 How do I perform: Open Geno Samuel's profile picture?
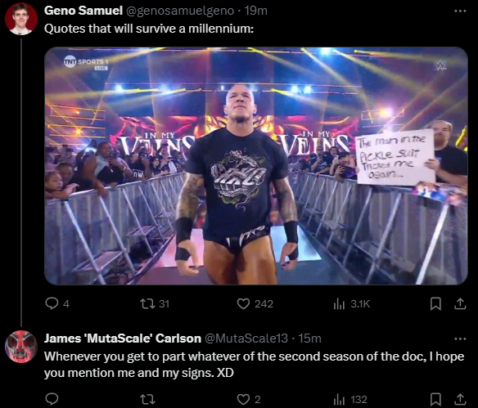pyautogui.click(x=21, y=19)
